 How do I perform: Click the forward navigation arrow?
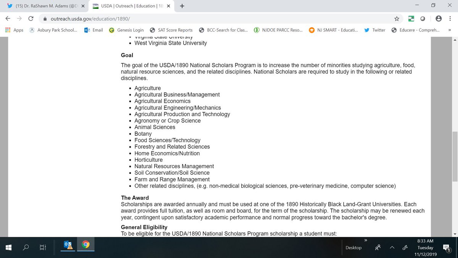click(x=19, y=18)
